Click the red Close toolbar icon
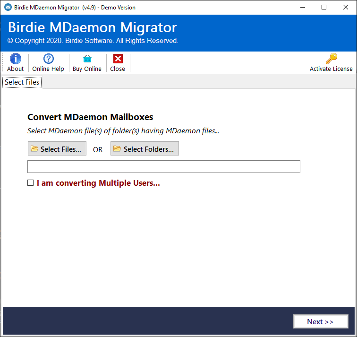 pyautogui.click(x=118, y=59)
